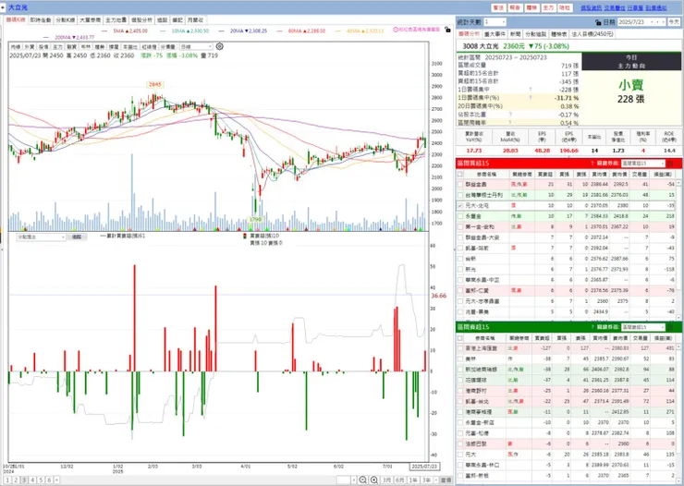684x486 pixels.
Task: Click the 60MA legend color line
Action: point(280,30)
